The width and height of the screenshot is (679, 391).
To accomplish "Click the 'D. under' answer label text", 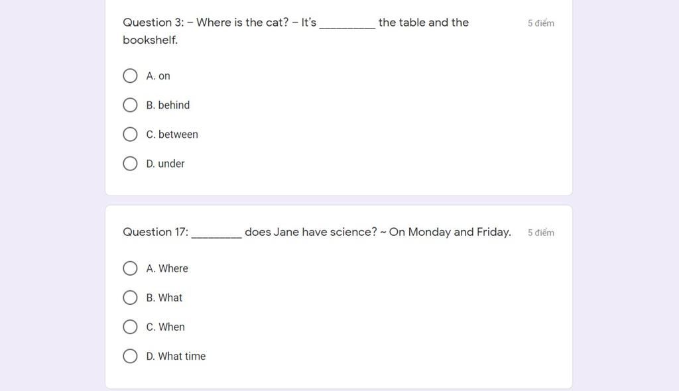I will coord(165,164).
